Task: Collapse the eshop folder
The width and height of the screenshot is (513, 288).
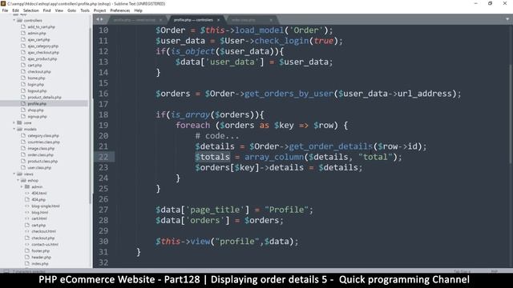Action: click(18, 180)
